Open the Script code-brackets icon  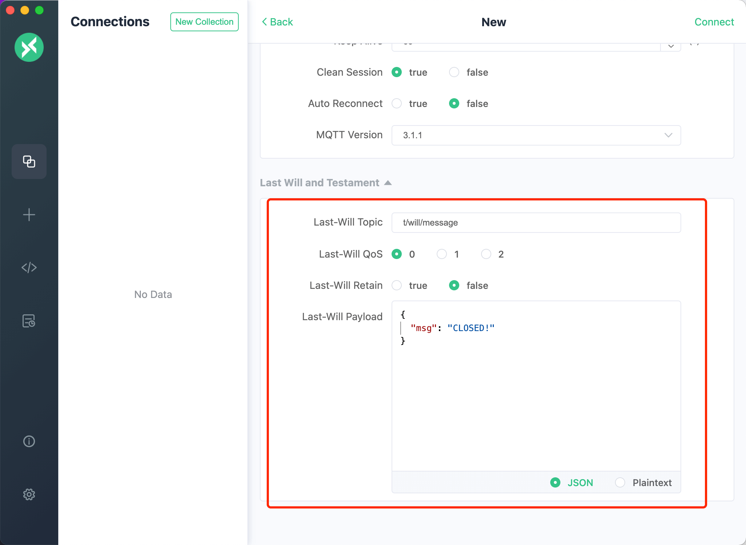(29, 268)
